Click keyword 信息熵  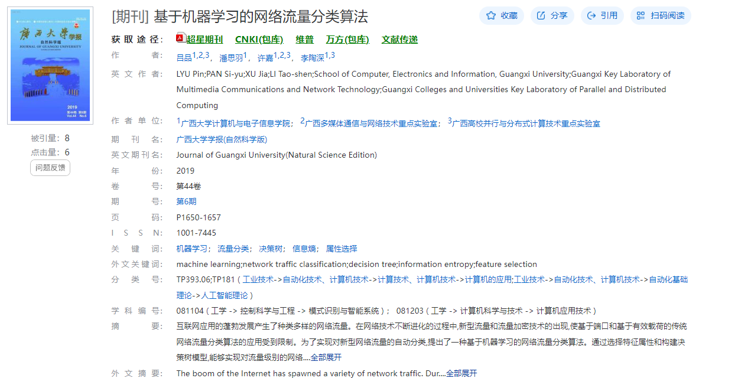[304, 249]
